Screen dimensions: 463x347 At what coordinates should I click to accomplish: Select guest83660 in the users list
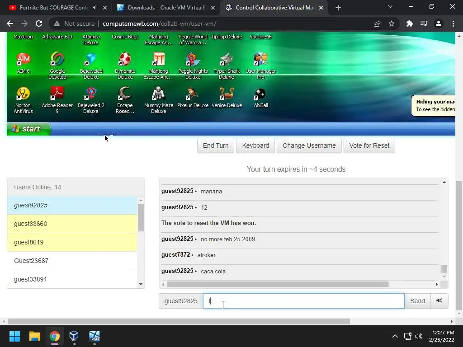[x=72, y=224]
